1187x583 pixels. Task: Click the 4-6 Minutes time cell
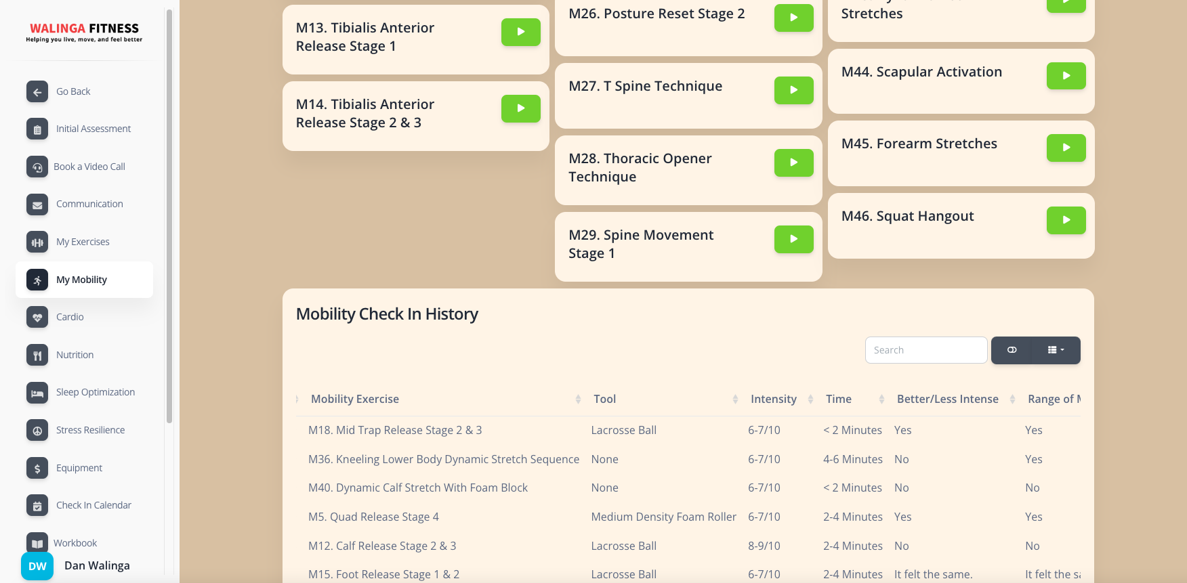852,459
